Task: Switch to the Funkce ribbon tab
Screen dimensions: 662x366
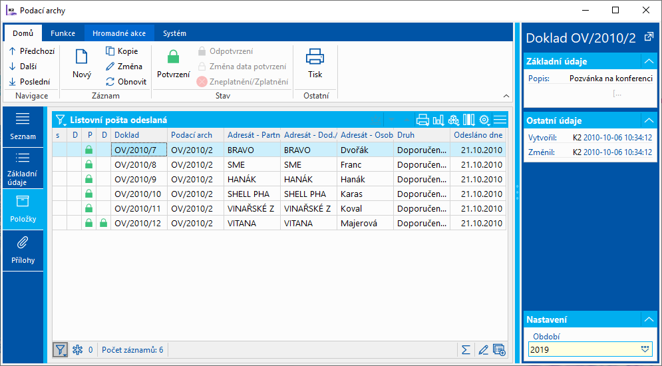Action: pyautogui.click(x=63, y=33)
